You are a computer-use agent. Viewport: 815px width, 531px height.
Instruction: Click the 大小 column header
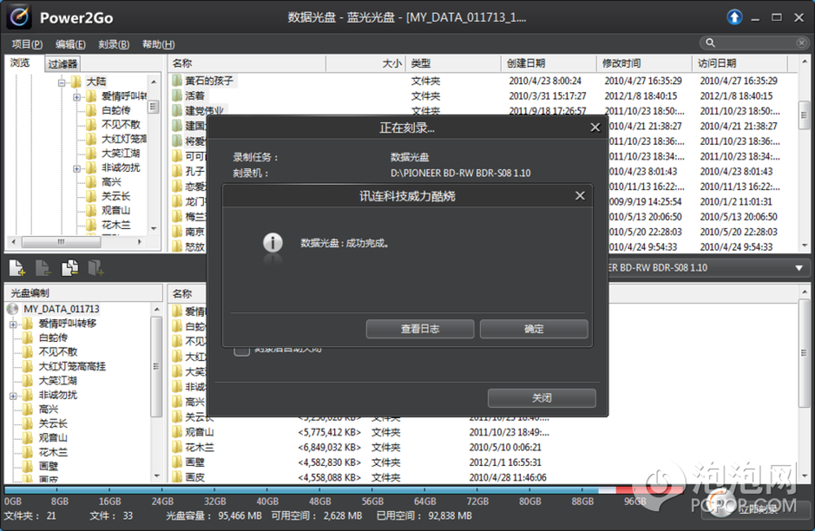(x=366, y=64)
